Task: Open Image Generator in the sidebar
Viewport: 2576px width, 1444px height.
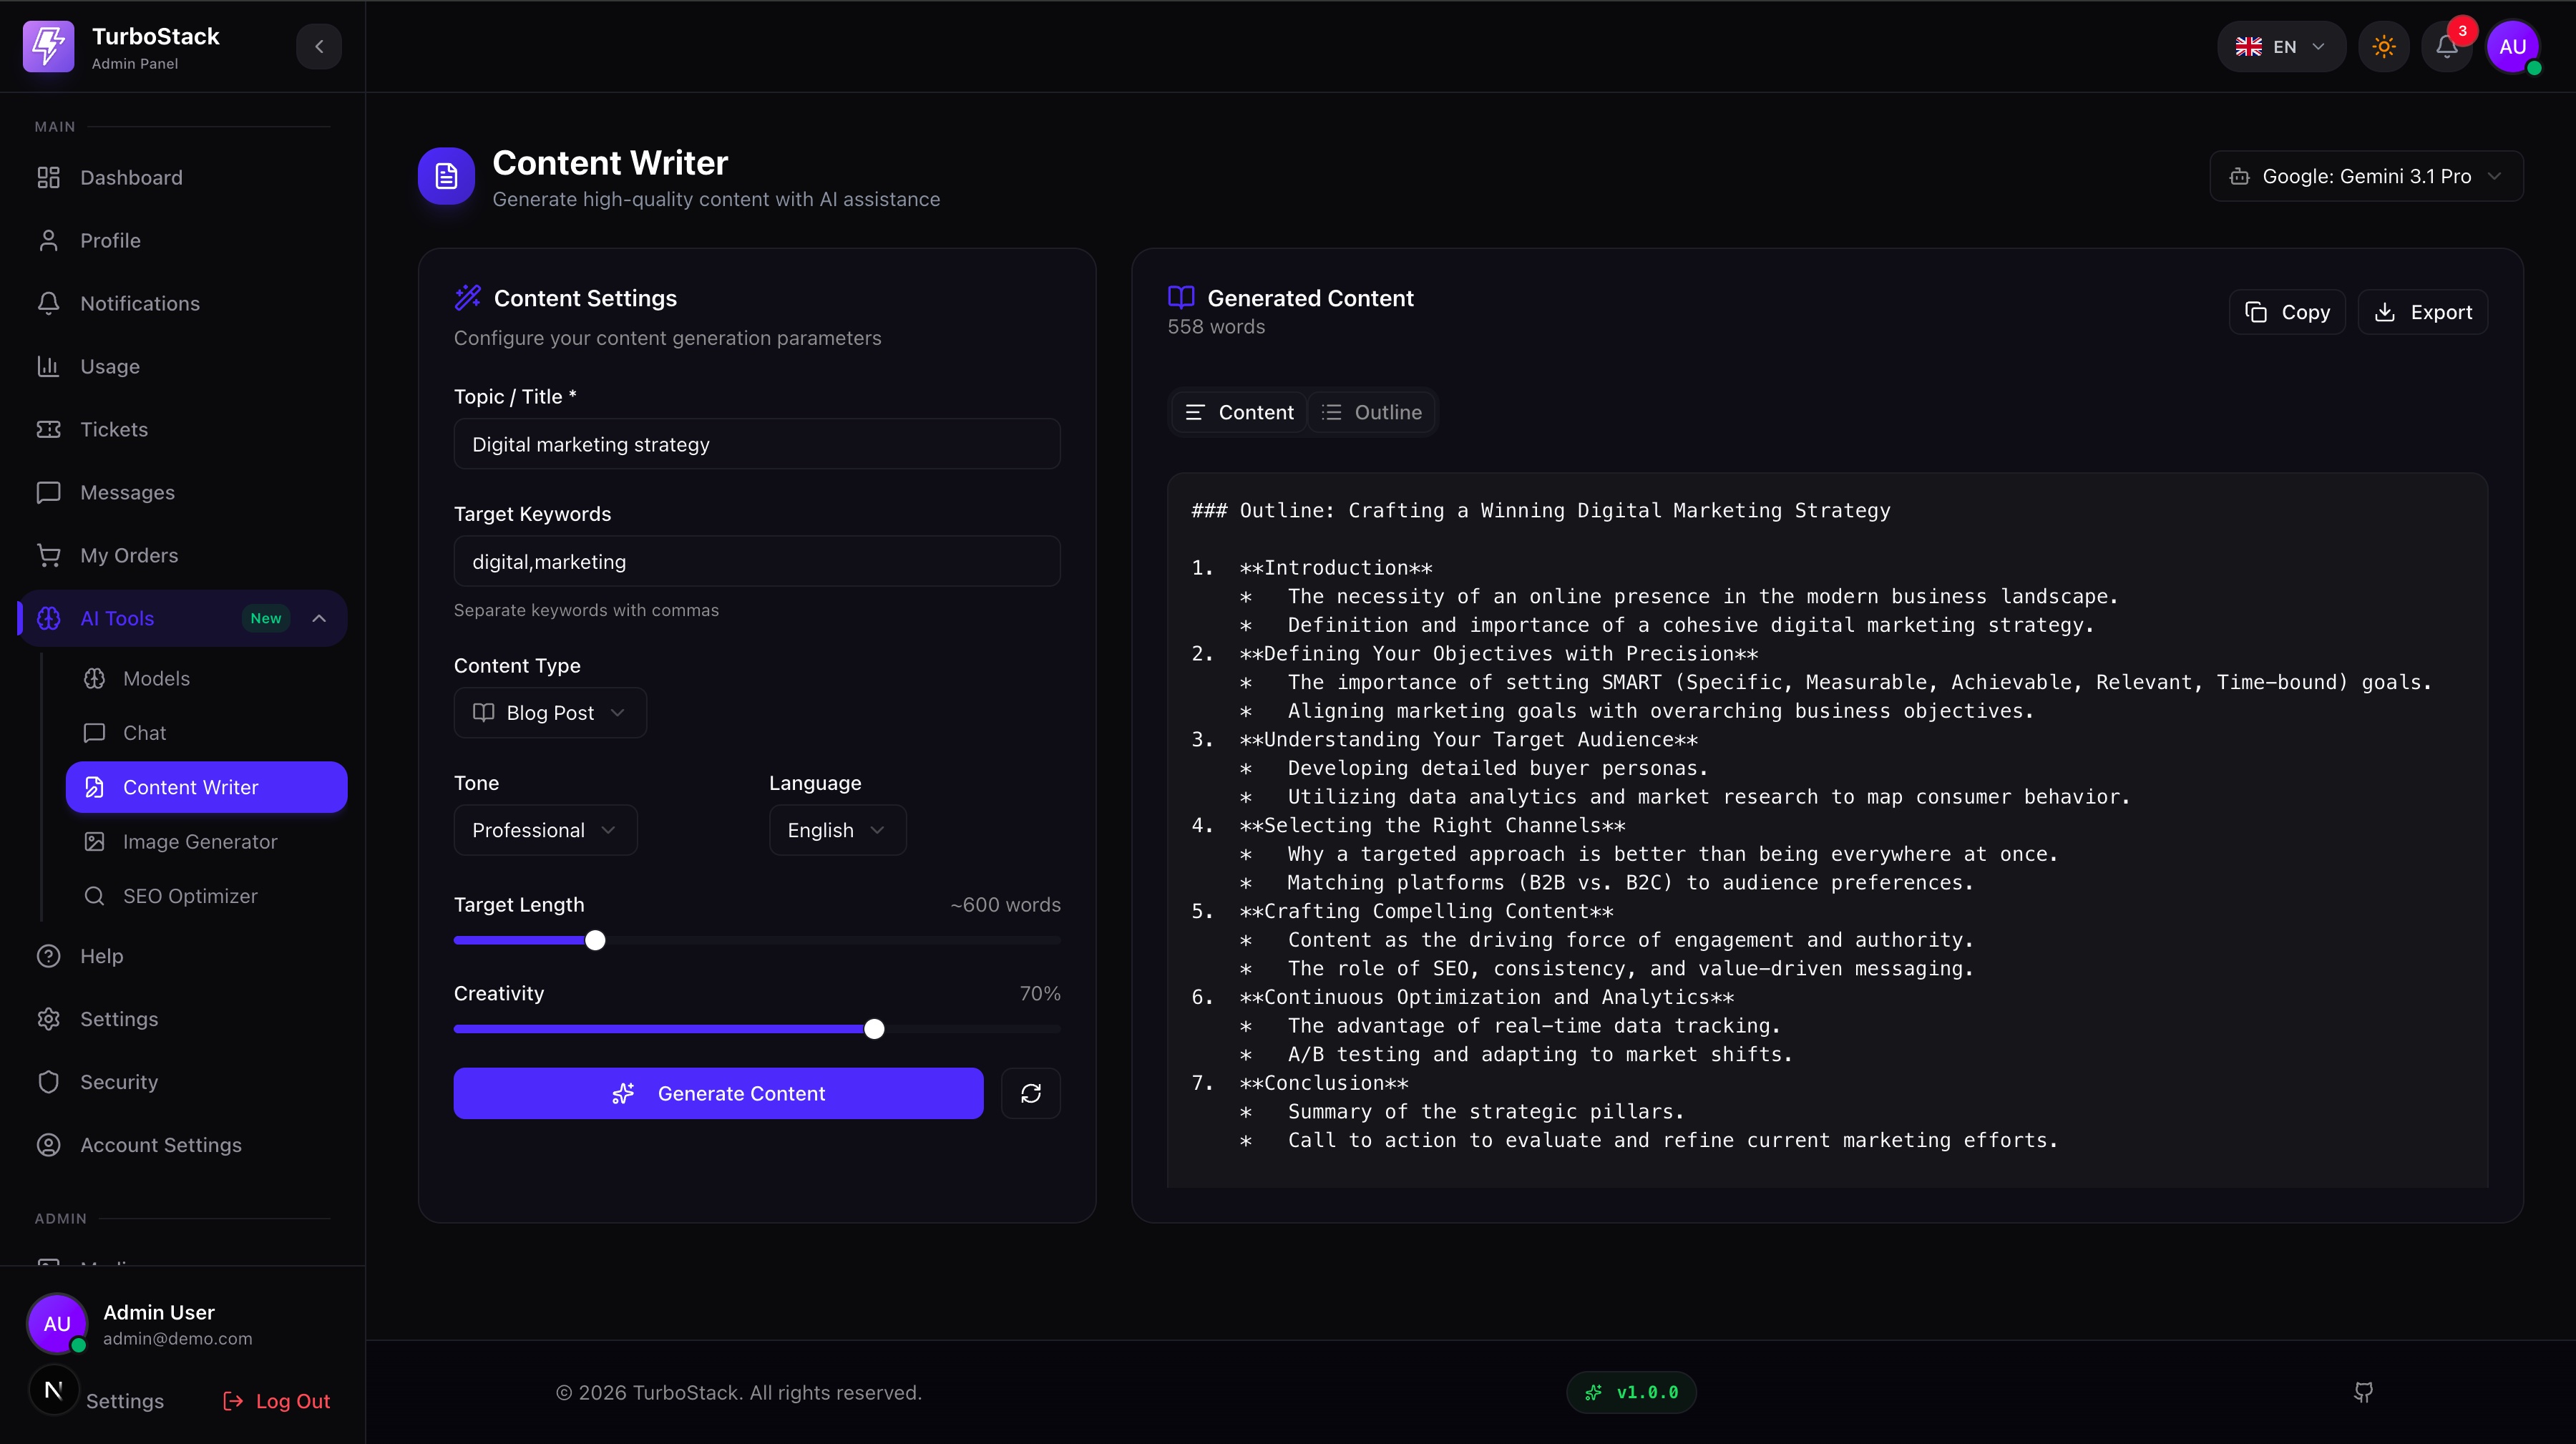Action: (x=200, y=842)
